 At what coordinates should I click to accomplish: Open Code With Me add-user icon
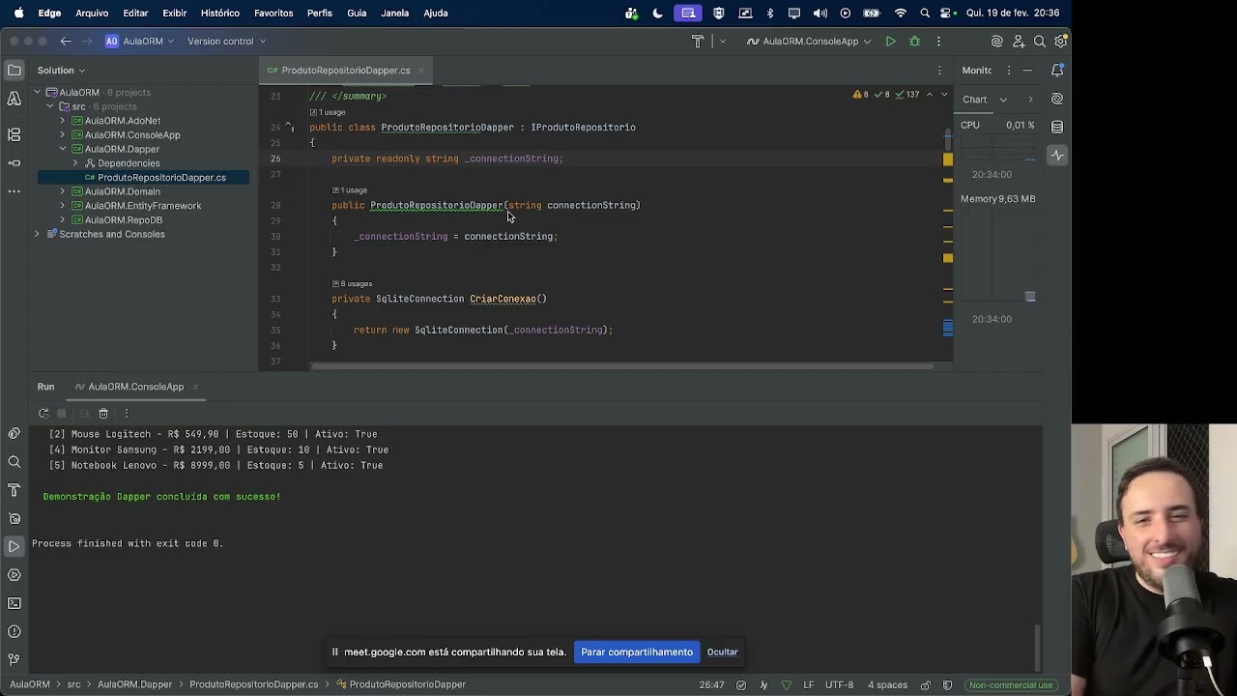point(1019,42)
